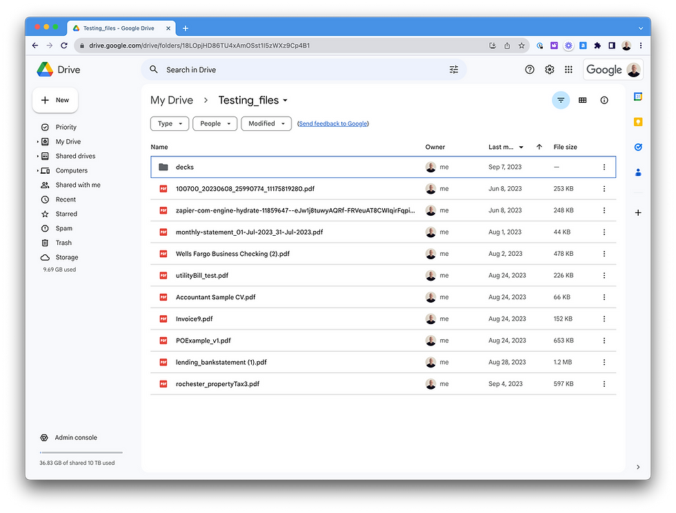This screenshot has height=513, width=676.
Task: Click the File size column header
Action: (x=565, y=147)
